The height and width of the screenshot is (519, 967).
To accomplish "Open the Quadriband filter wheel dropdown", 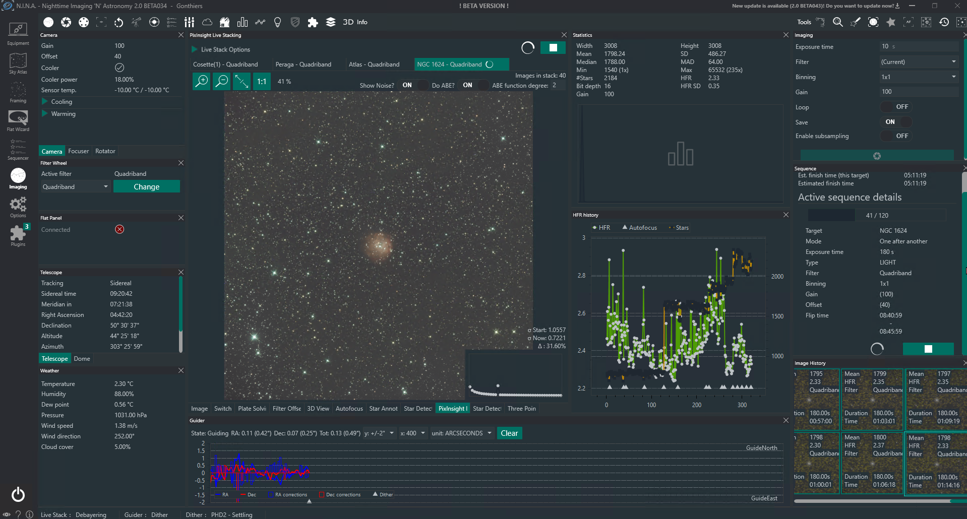I will tap(75, 186).
